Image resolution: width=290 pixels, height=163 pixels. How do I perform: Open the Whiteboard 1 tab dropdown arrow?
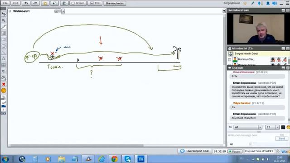click(x=56, y=11)
